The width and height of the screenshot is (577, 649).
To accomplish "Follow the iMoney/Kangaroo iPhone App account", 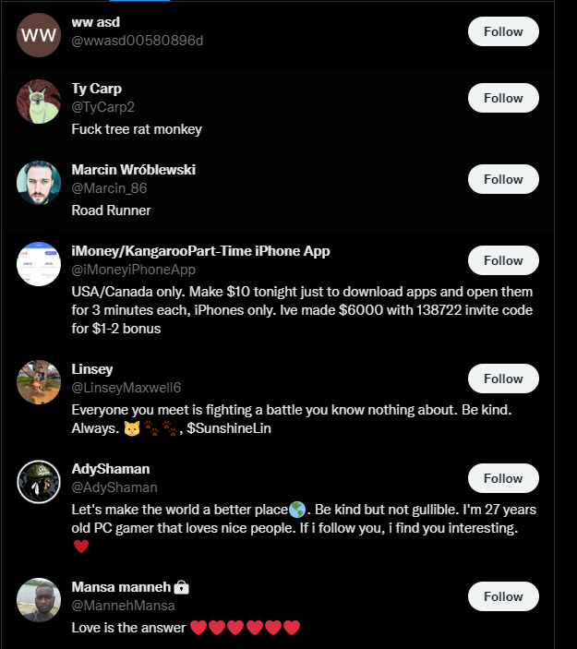I will 503,260.
